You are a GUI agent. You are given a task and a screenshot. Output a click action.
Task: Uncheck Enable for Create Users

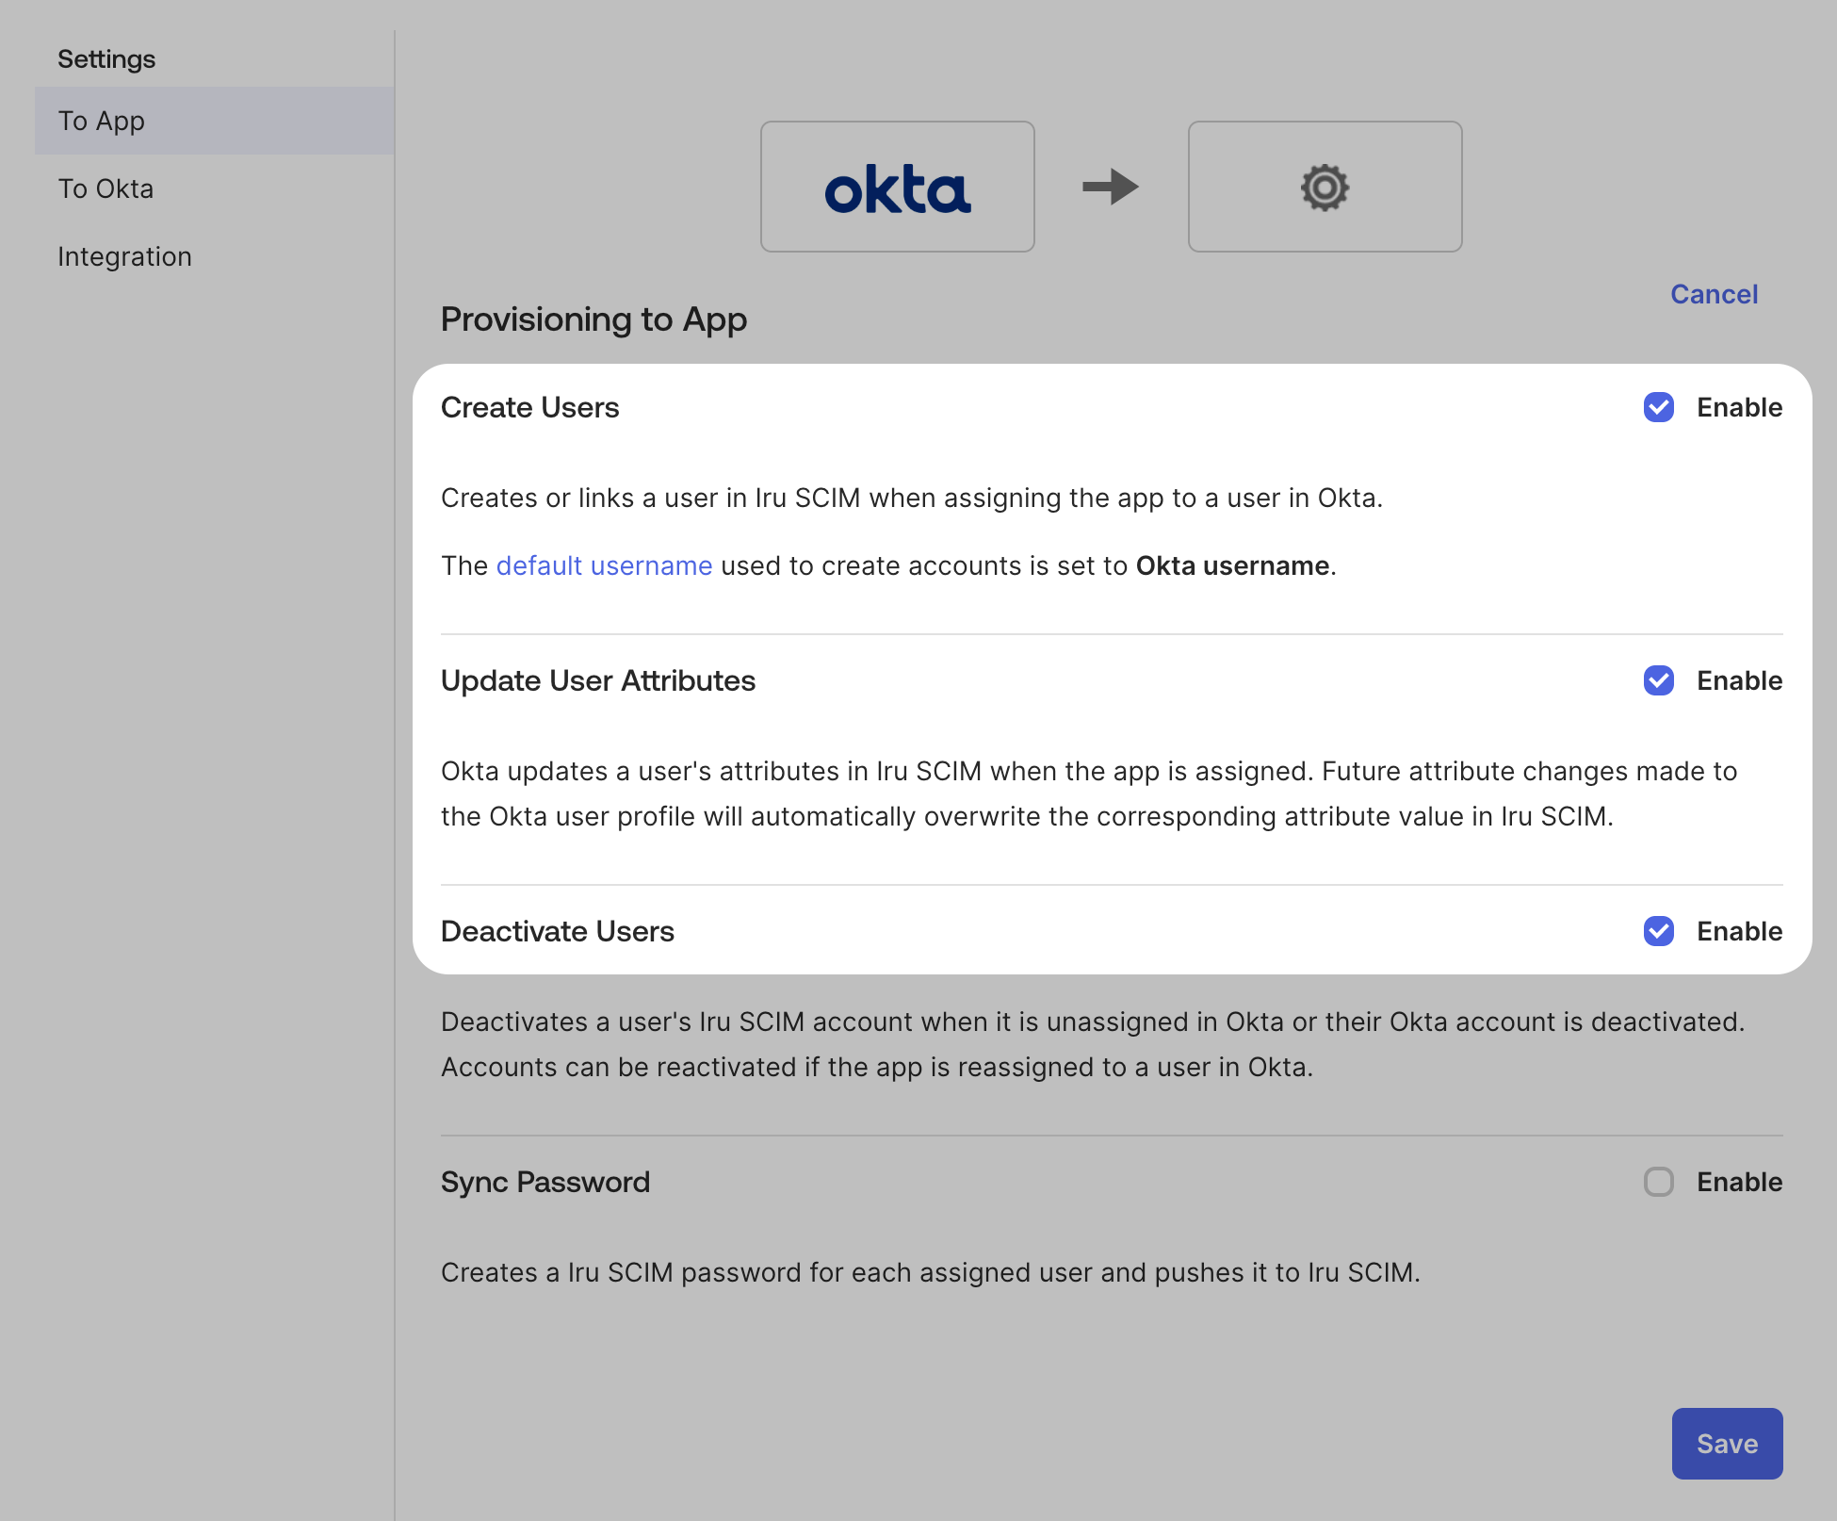[x=1659, y=407]
